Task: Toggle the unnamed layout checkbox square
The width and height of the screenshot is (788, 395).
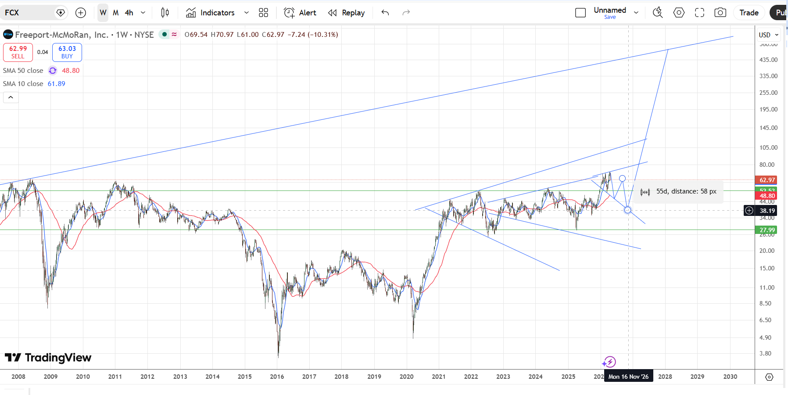Action: tap(580, 13)
